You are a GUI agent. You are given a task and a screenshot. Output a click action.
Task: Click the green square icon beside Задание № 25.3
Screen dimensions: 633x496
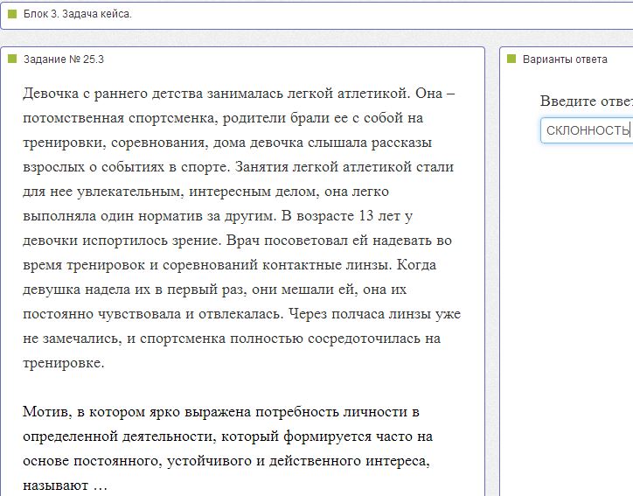click(12, 59)
